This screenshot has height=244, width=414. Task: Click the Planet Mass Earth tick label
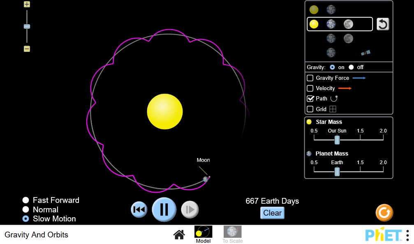(337, 163)
